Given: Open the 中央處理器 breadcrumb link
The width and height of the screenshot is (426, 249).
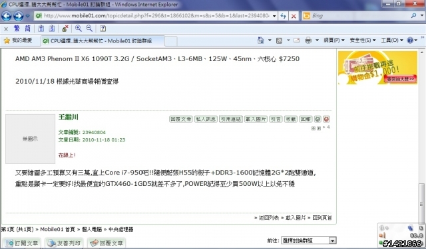Looking at the screenshot, I should pos(121,230).
